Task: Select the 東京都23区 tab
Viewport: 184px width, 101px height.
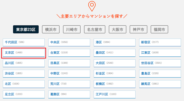Action: pyautogui.click(x=26, y=29)
